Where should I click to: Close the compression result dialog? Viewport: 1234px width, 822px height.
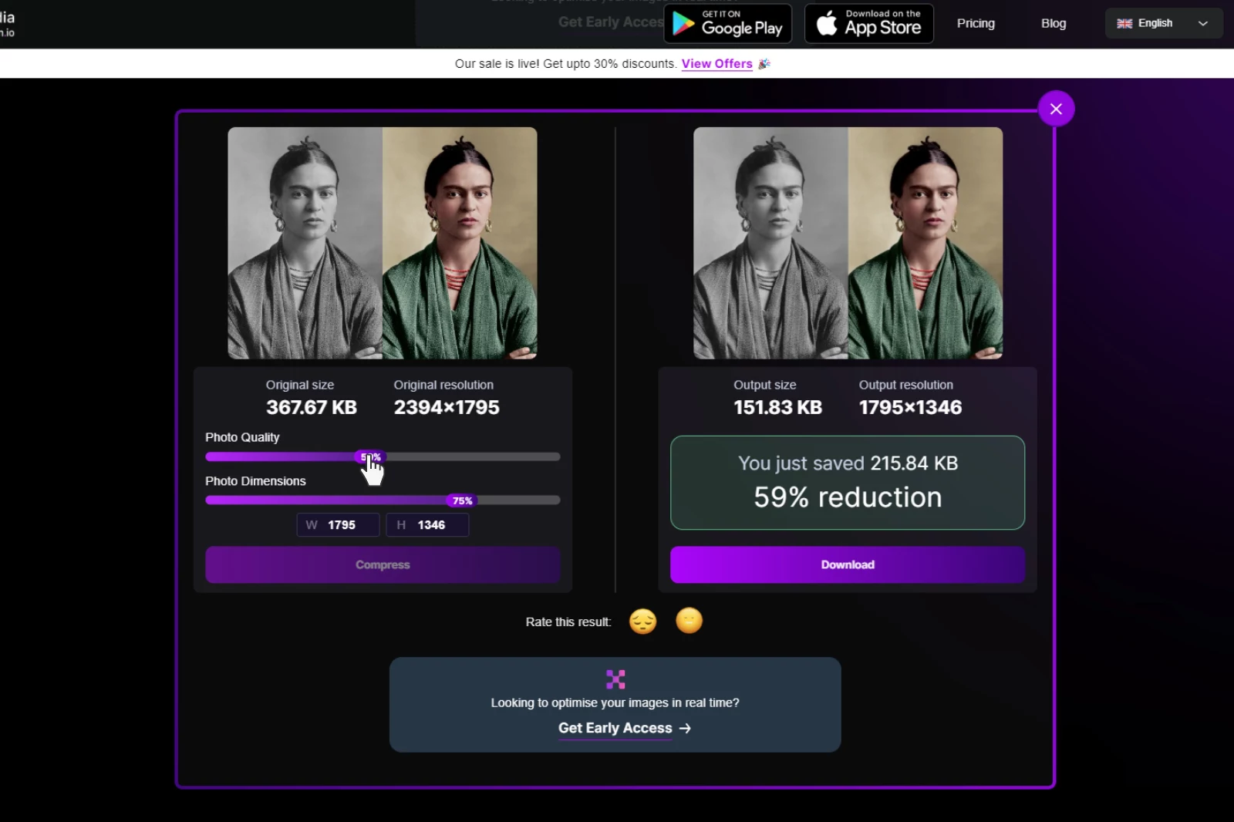(x=1055, y=108)
